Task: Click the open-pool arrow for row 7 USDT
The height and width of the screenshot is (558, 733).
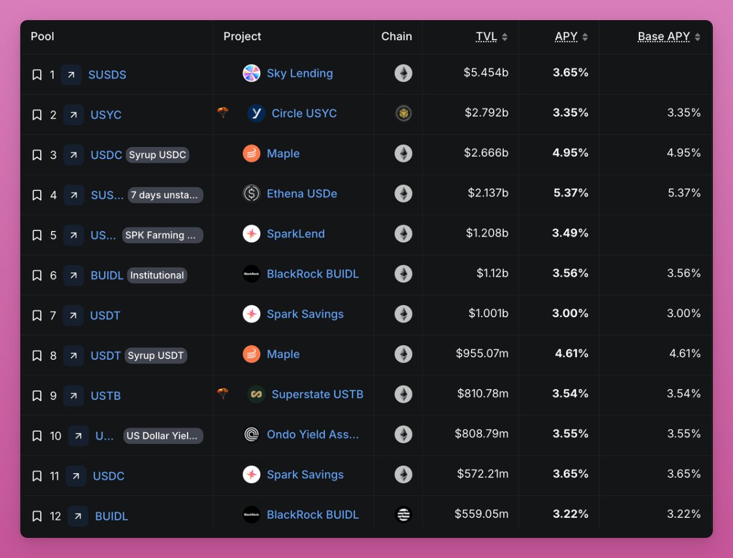Action: coord(73,315)
